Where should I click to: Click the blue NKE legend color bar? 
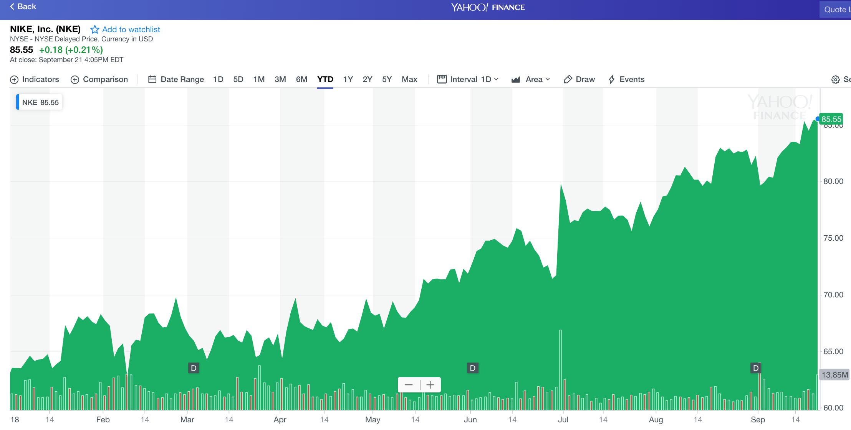click(x=17, y=102)
